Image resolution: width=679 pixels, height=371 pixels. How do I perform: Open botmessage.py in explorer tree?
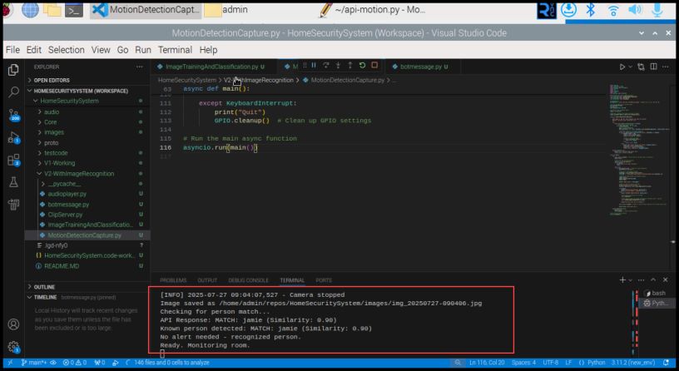[68, 205]
